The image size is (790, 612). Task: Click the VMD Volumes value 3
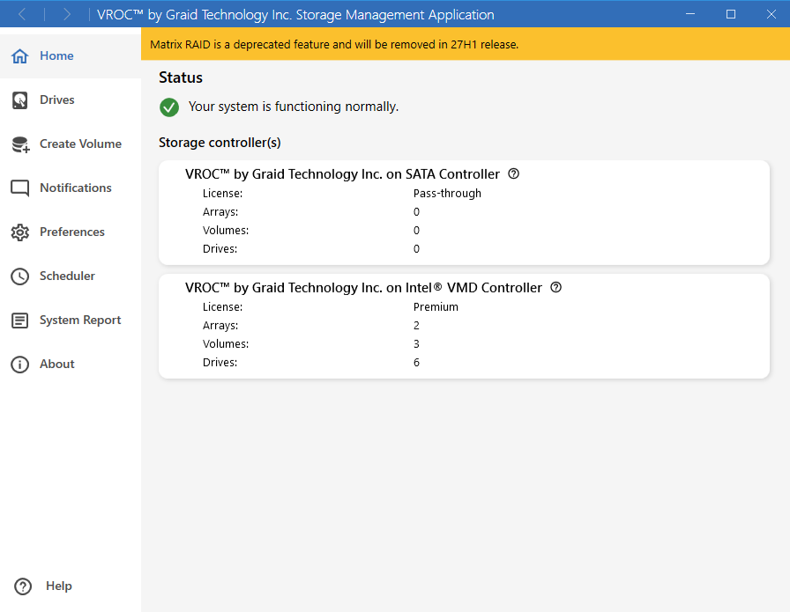click(416, 344)
